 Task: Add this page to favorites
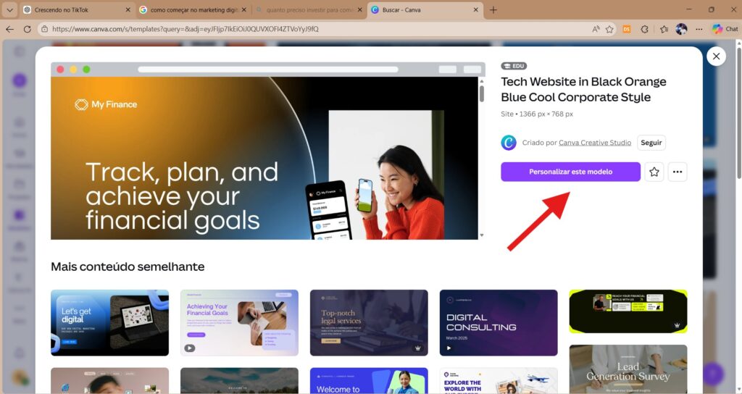[609, 29]
